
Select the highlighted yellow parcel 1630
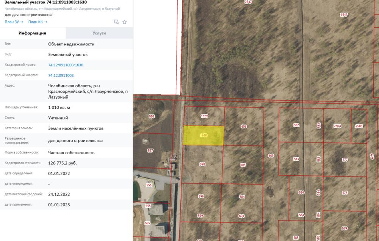(203, 135)
